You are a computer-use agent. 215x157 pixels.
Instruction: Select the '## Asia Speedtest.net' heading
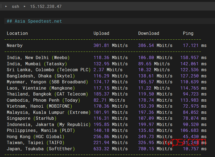(35, 21)
